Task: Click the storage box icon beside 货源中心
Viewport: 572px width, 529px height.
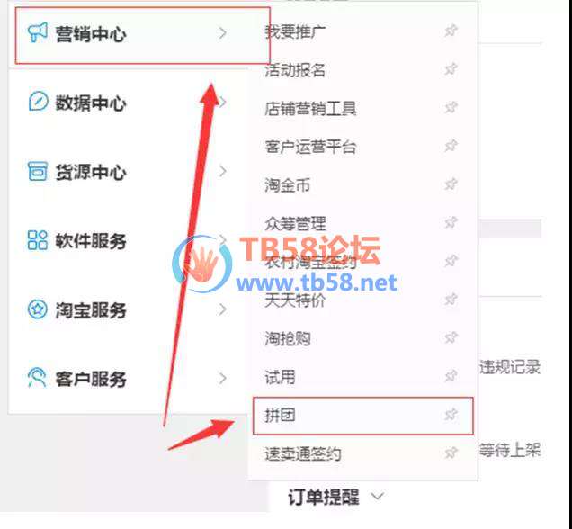Action: point(38,171)
